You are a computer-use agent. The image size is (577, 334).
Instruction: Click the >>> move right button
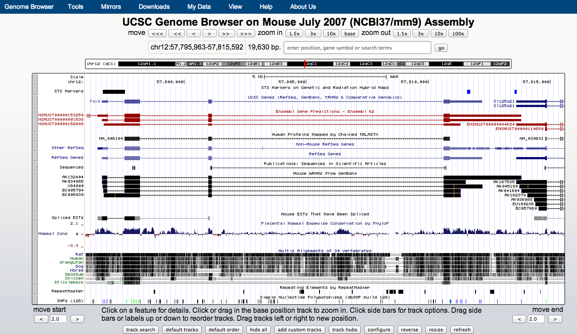coord(245,34)
